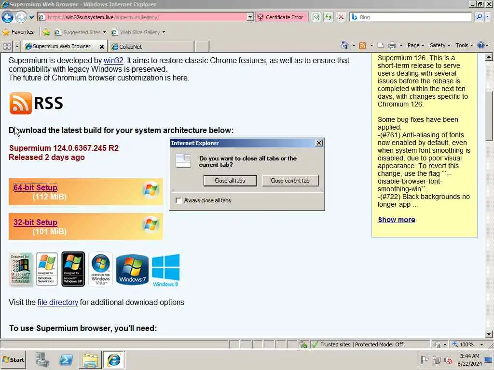Screen dimensions: 494x370
Task: Click Close current tab button
Action: pos(290,181)
